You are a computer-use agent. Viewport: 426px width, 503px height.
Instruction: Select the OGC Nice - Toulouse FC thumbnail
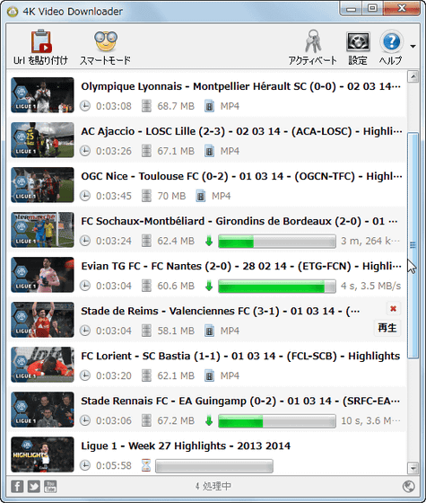coord(42,185)
